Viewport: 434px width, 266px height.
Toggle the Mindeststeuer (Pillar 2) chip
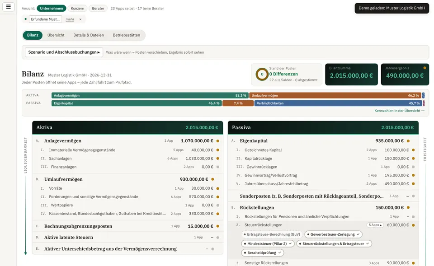[268, 243]
